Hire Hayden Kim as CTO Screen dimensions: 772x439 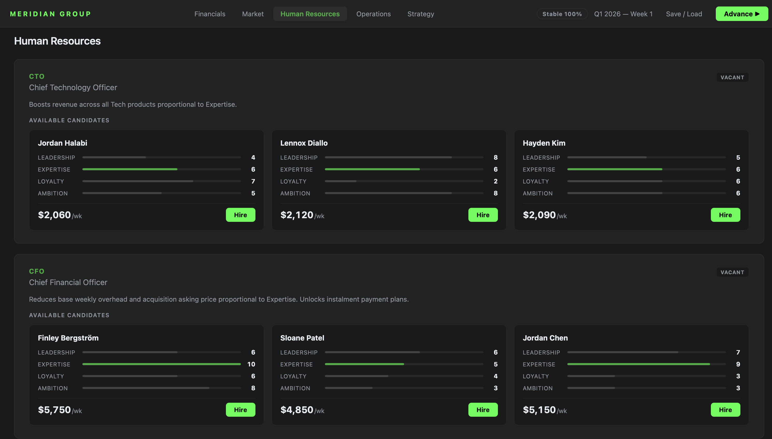coord(725,215)
